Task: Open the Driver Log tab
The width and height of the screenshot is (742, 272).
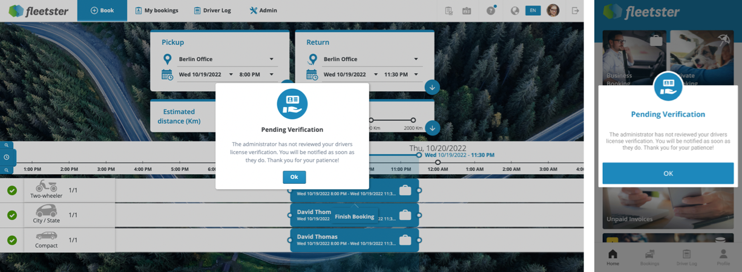Action: click(212, 10)
